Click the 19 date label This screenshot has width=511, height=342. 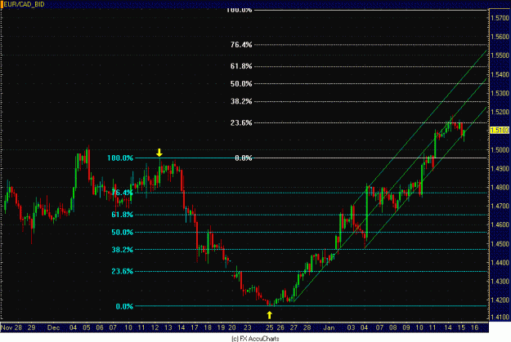point(221,327)
